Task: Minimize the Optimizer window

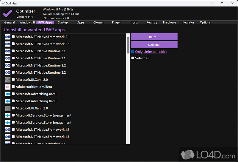Action: point(212,3)
